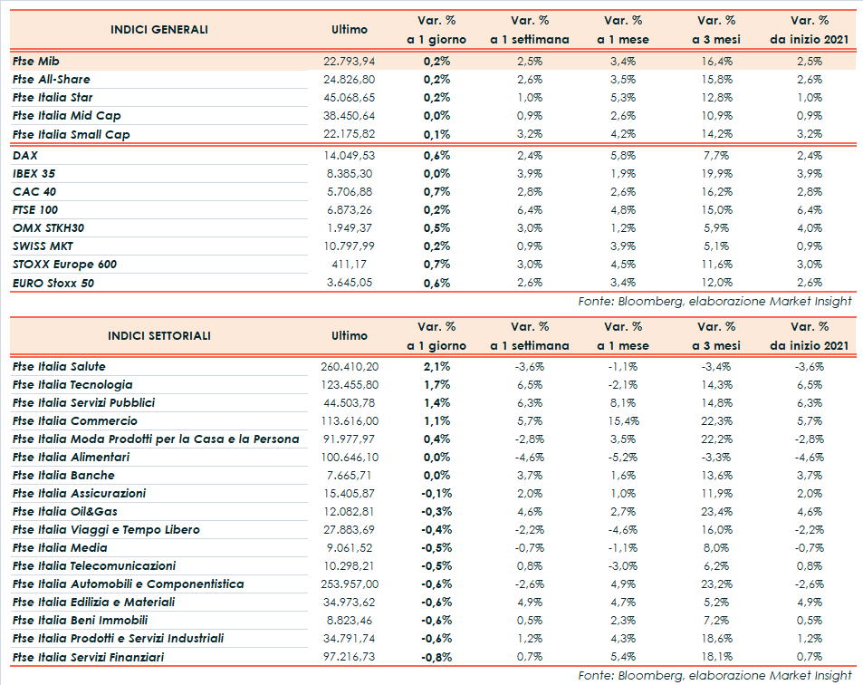Click the INDICI SETTORIALI table header
This screenshot has width=863, height=685.
[158, 335]
